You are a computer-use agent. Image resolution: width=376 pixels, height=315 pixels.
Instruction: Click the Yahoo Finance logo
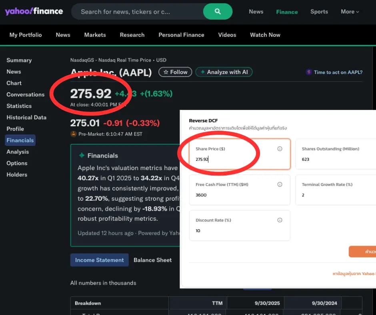(x=34, y=11)
